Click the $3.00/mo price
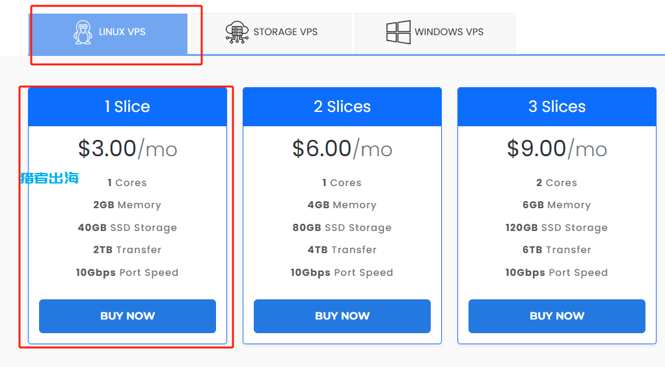Viewport: 665px width, 367px height. [x=128, y=149]
